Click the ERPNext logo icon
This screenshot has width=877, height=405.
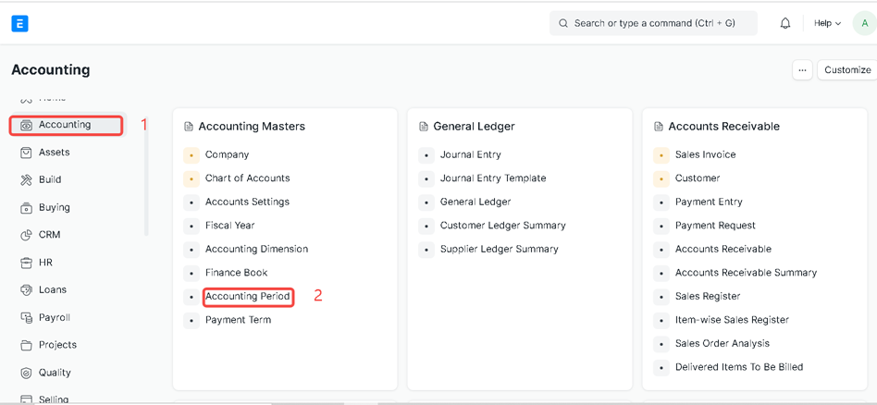(19, 23)
